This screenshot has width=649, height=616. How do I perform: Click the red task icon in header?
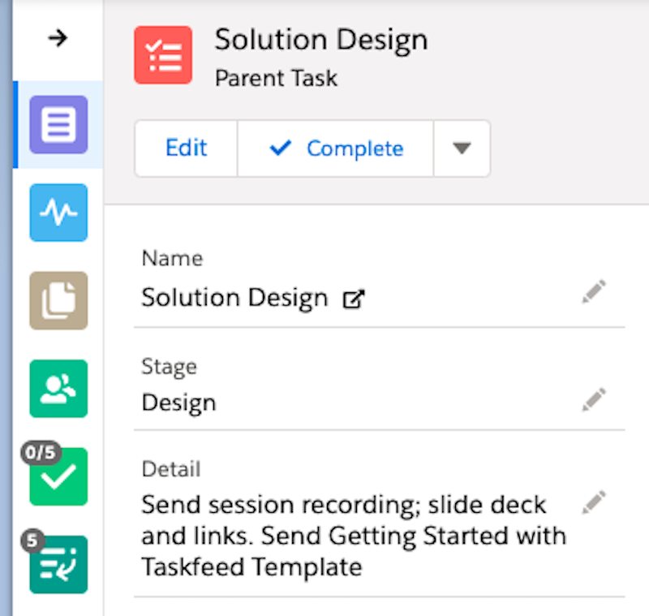(x=163, y=55)
